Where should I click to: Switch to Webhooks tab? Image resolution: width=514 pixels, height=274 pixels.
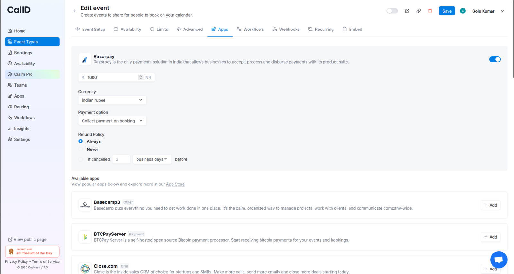(286, 29)
